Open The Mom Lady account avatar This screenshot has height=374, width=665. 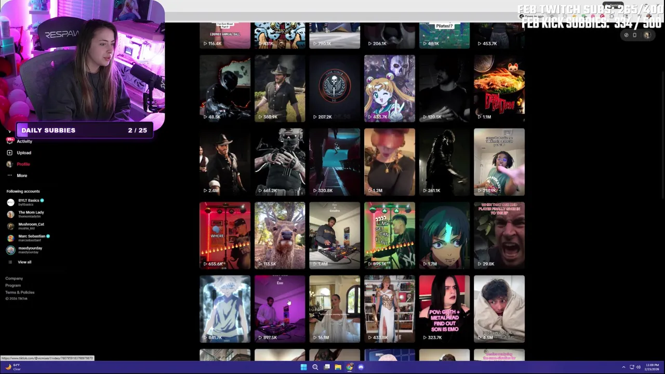(10, 214)
